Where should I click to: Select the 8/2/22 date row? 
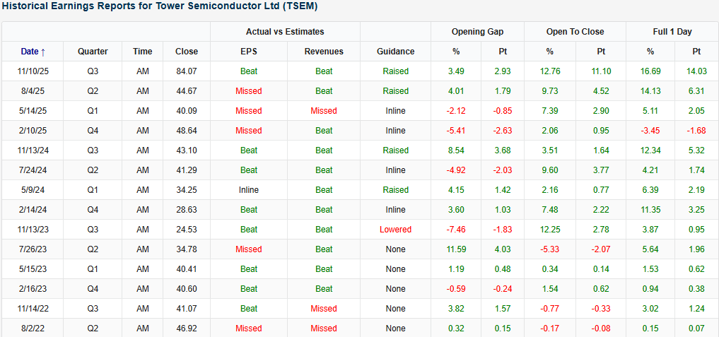[x=33, y=329]
